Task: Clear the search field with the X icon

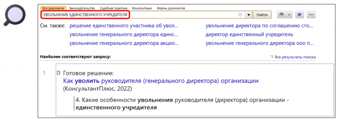Action: pyautogui.click(x=240, y=15)
